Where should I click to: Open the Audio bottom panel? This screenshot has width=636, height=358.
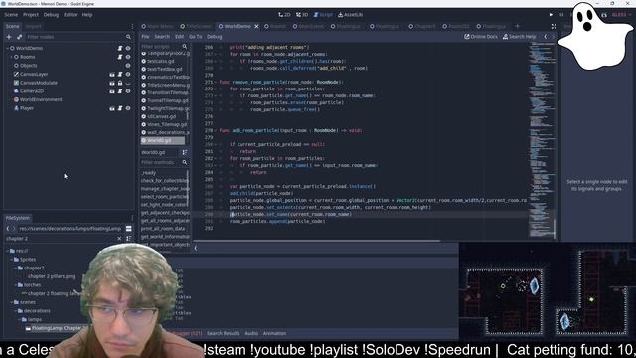point(251,334)
